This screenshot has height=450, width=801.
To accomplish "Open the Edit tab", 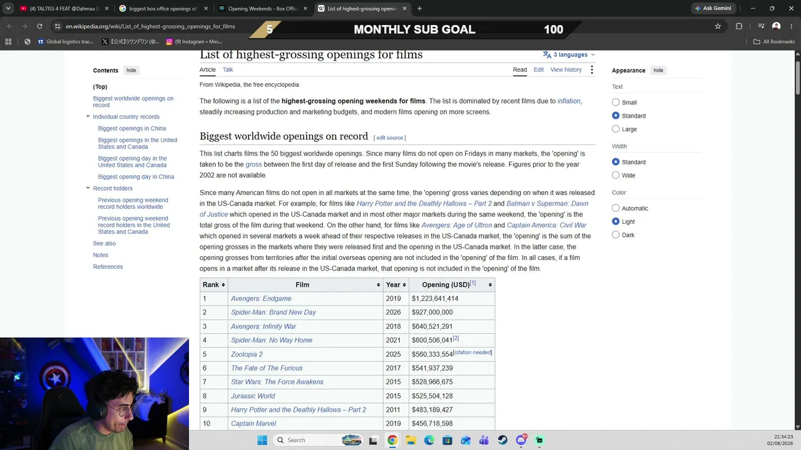I will click(539, 70).
